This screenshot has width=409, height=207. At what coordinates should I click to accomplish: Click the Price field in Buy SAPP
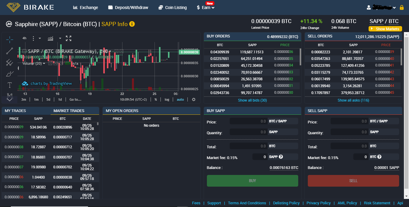[x=248, y=121]
